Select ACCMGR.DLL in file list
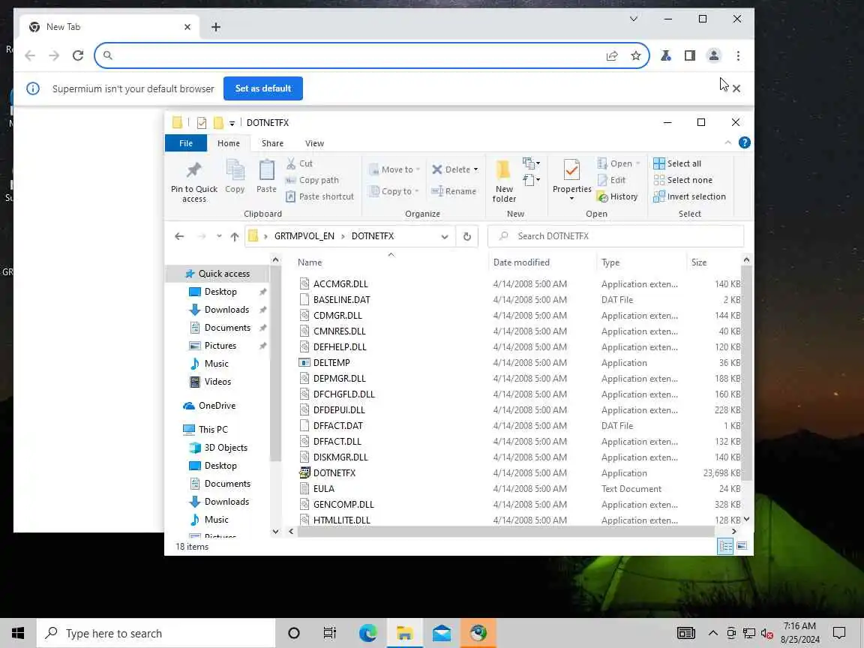Screen dimensions: 864x648 pos(340,284)
